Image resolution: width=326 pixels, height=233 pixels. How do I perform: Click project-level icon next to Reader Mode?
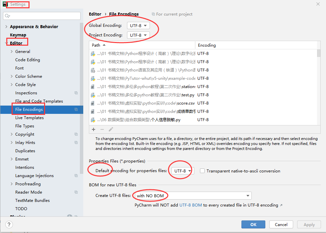tap(76, 192)
